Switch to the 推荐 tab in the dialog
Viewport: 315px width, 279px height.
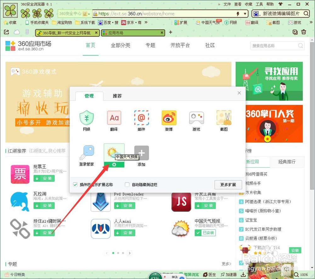tap(117, 96)
